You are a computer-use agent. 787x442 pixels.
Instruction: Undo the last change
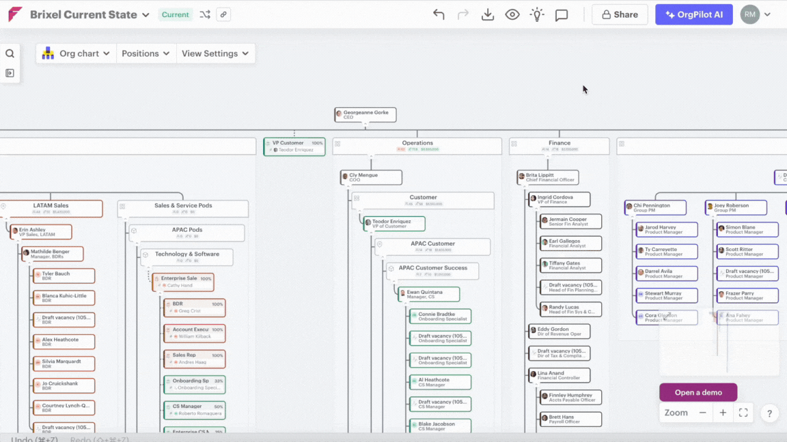[x=439, y=14]
